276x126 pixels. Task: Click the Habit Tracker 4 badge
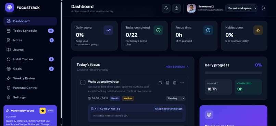51,59
